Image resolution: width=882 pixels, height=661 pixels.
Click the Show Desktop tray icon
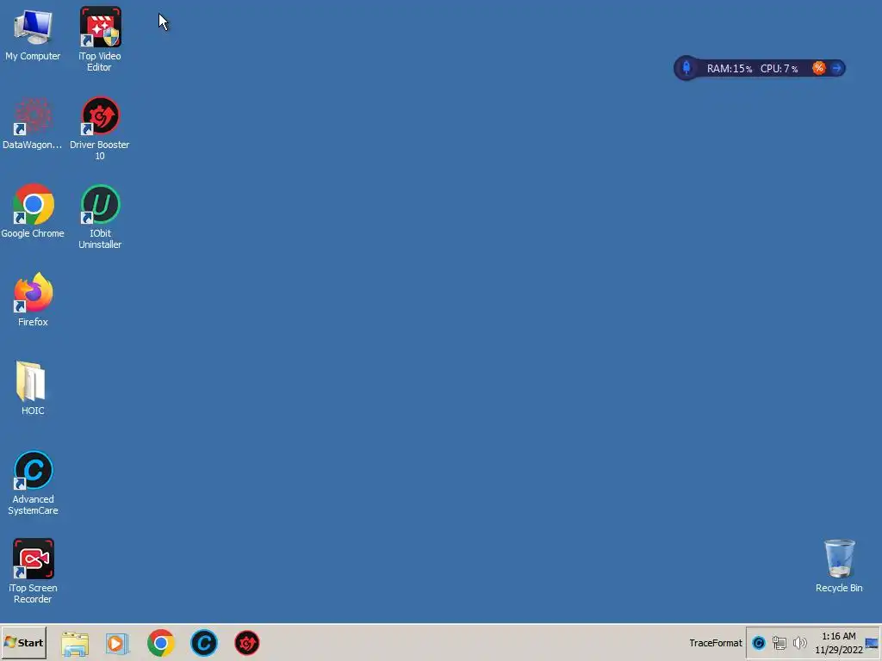click(x=872, y=643)
